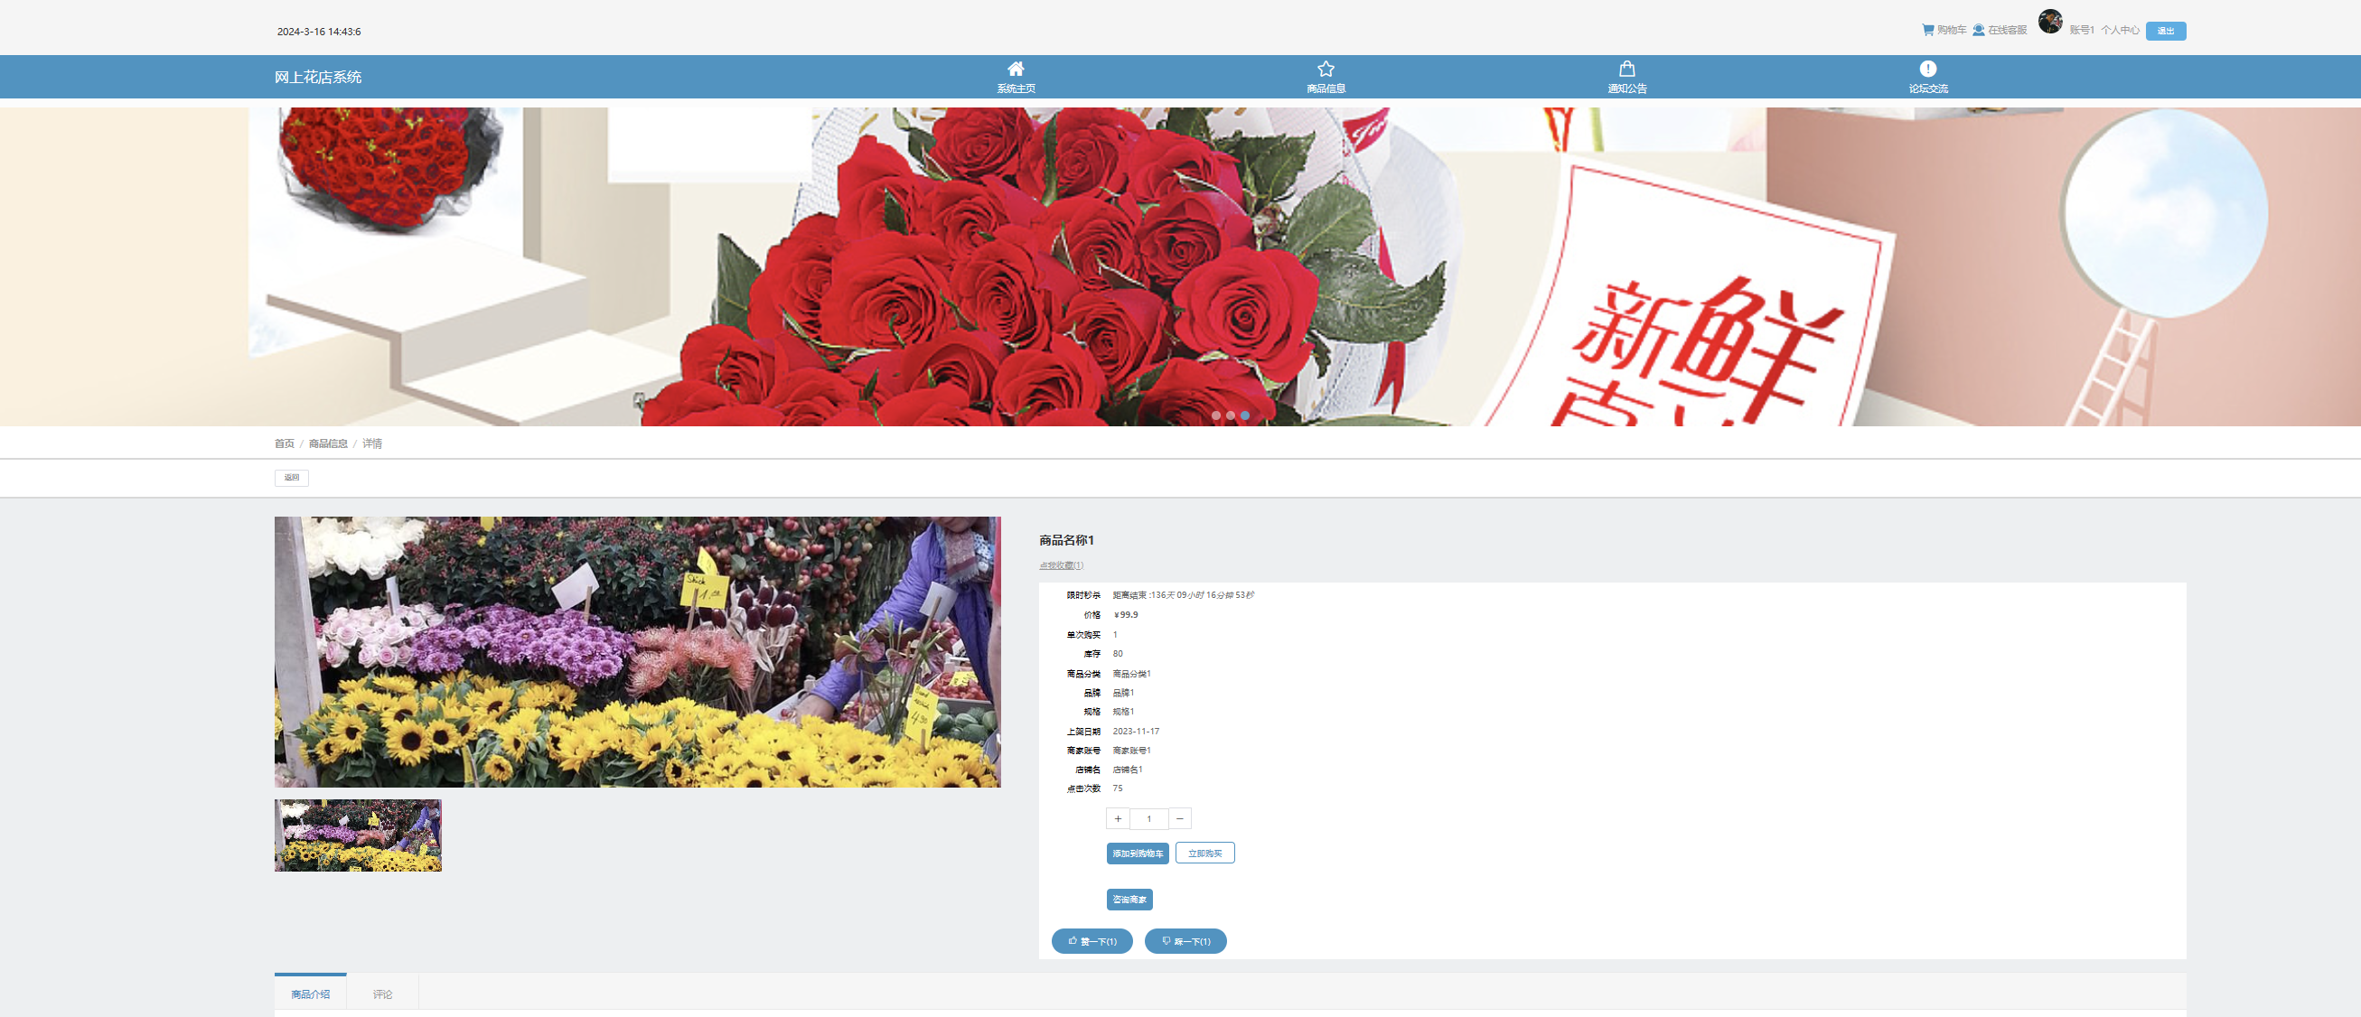This screenshot has height=1017, width=2361.
Task: Click the 点我收藏 favorite link
Action: (x=1061, y=565)
